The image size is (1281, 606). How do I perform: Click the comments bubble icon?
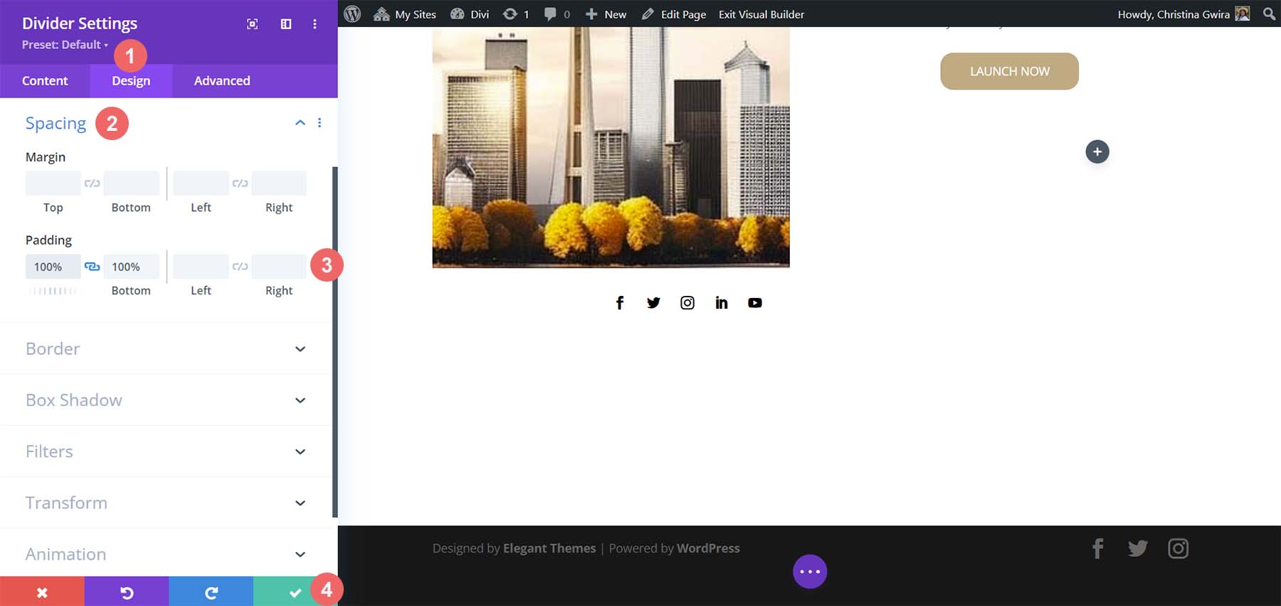[x=557, y=14]
